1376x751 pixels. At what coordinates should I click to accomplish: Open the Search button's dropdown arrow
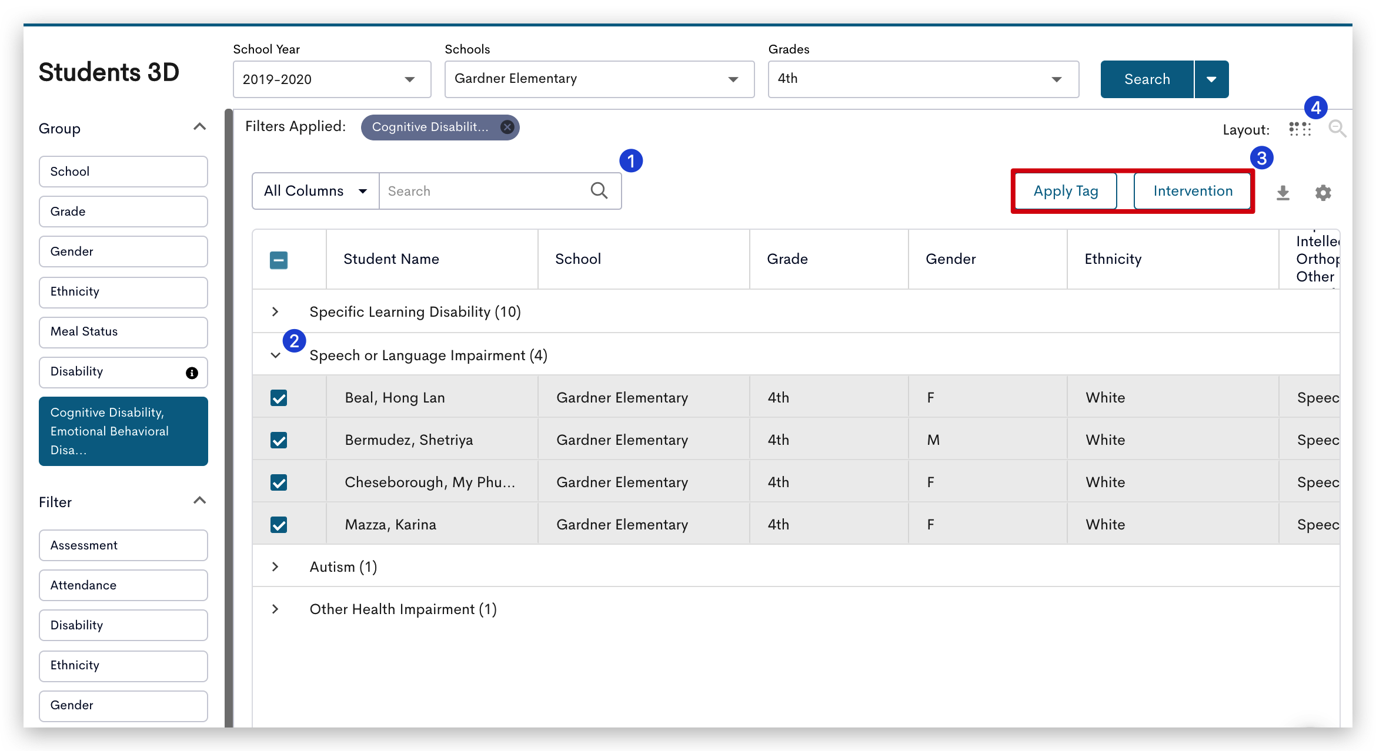click(x=1211, y=79)
